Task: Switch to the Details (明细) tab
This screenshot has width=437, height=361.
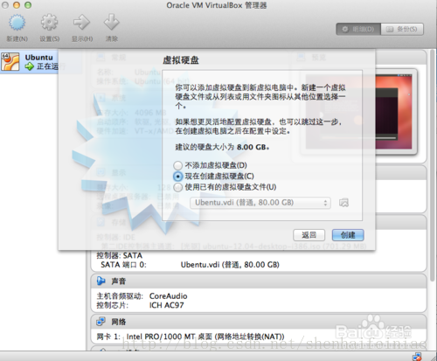Action: click(358, 29)
